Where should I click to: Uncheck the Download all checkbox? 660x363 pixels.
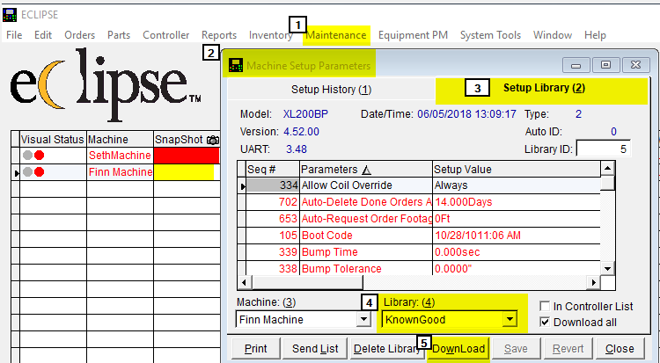coord(545,323)
